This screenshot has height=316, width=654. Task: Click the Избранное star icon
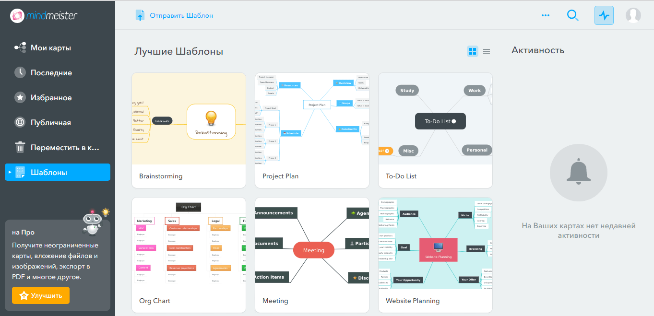click(20, 98)
